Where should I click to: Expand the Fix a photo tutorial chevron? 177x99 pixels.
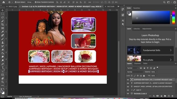(171, 60)
